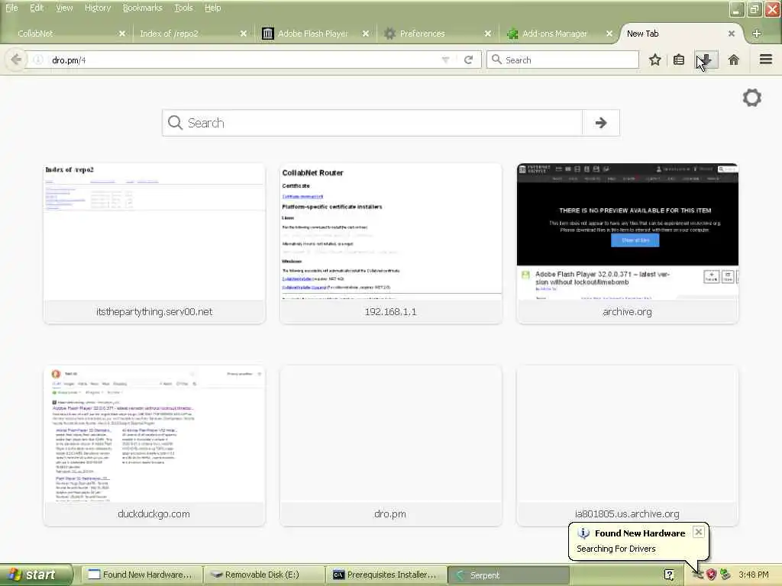Click the red security shield tray icon
Image resolution: width=782 pixels, height=586 pixels.
click(711, 575)
